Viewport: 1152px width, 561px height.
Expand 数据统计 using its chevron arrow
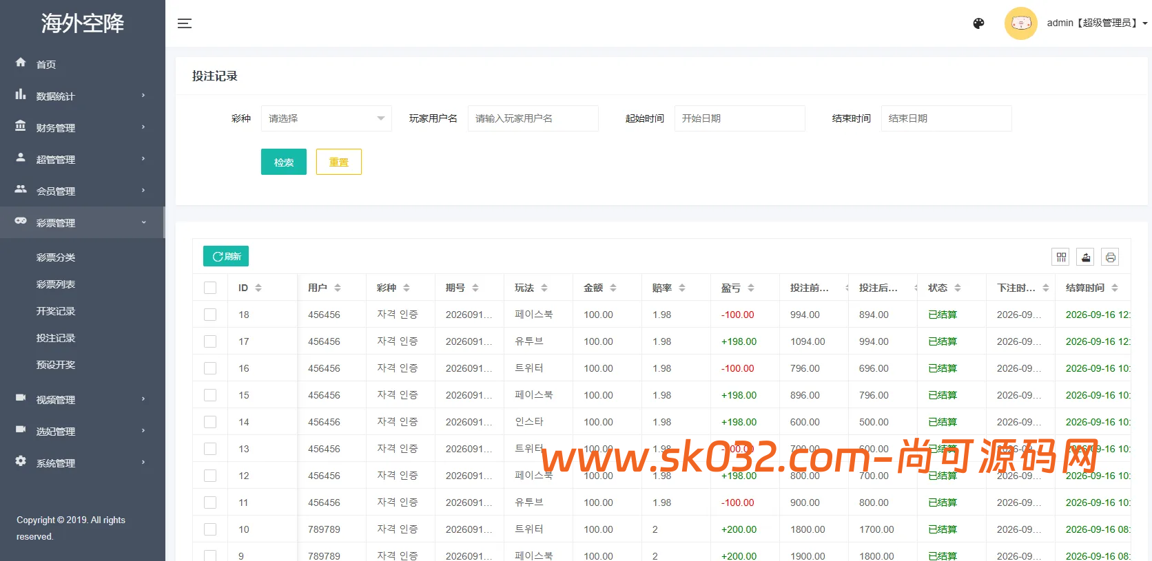tap(143, 95)
